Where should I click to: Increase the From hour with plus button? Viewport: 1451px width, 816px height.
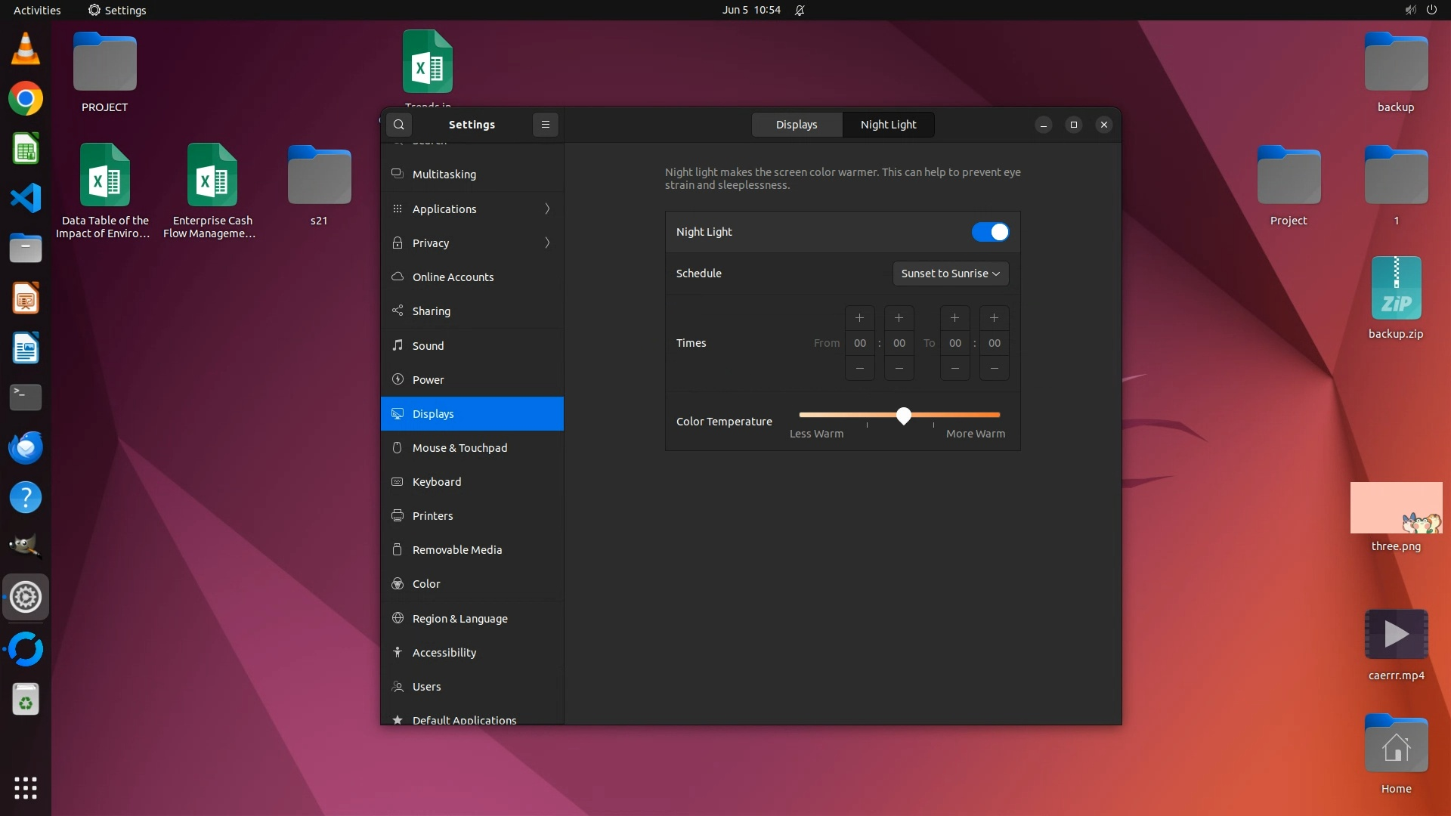[859, 318]
